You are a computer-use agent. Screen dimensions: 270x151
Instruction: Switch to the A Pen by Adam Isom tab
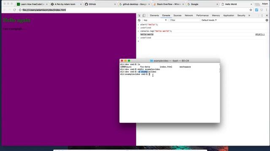(66, 4)
